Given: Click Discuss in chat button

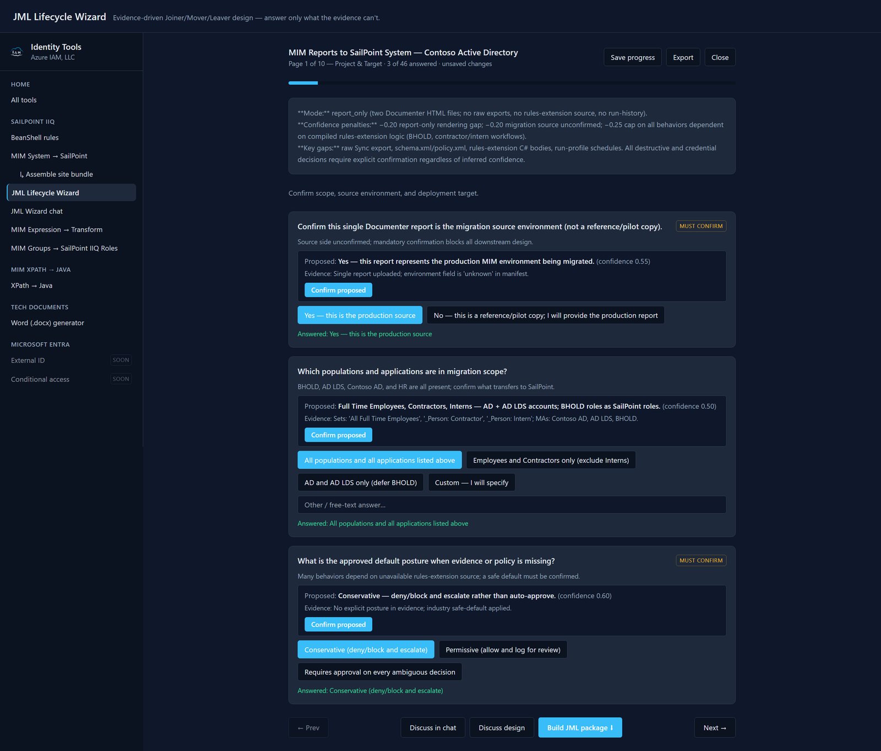Looking at the screenshot, I should point(433,727).
